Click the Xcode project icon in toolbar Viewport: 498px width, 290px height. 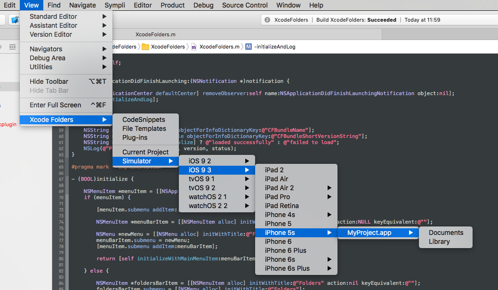15,20
